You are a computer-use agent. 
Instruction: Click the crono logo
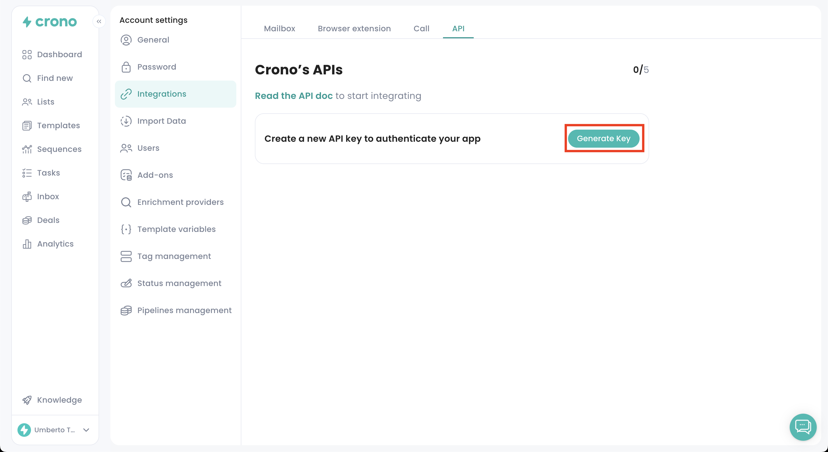click(50, 22)
